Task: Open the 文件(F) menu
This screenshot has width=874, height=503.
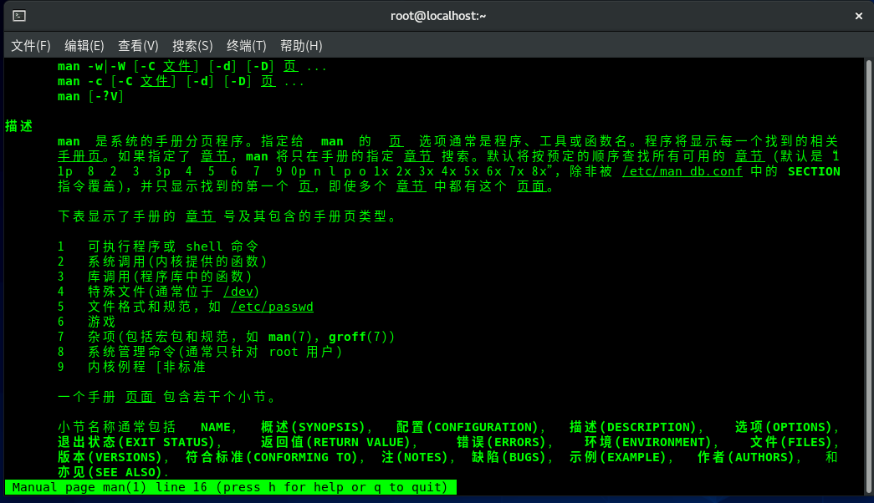Action: pyautogui.click(x=31, y=45)
